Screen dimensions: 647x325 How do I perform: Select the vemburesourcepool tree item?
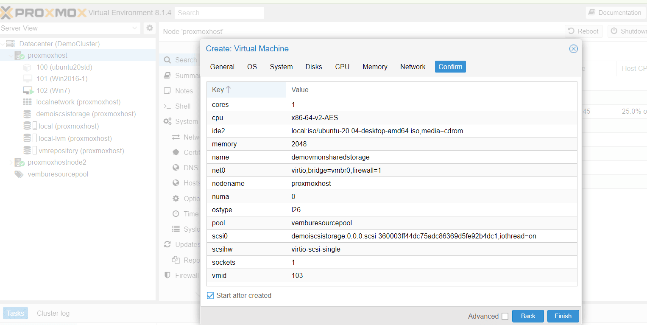tap(58, 174)
